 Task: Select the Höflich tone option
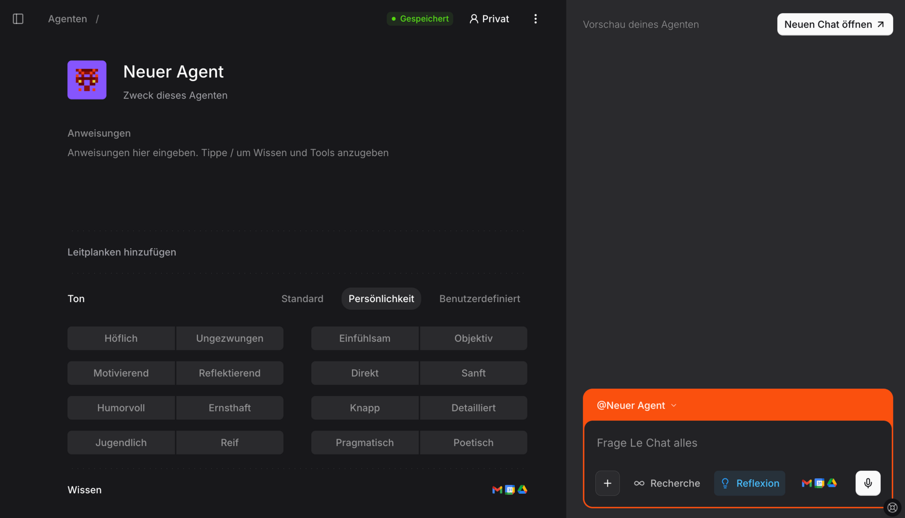(x=121, y=338)
